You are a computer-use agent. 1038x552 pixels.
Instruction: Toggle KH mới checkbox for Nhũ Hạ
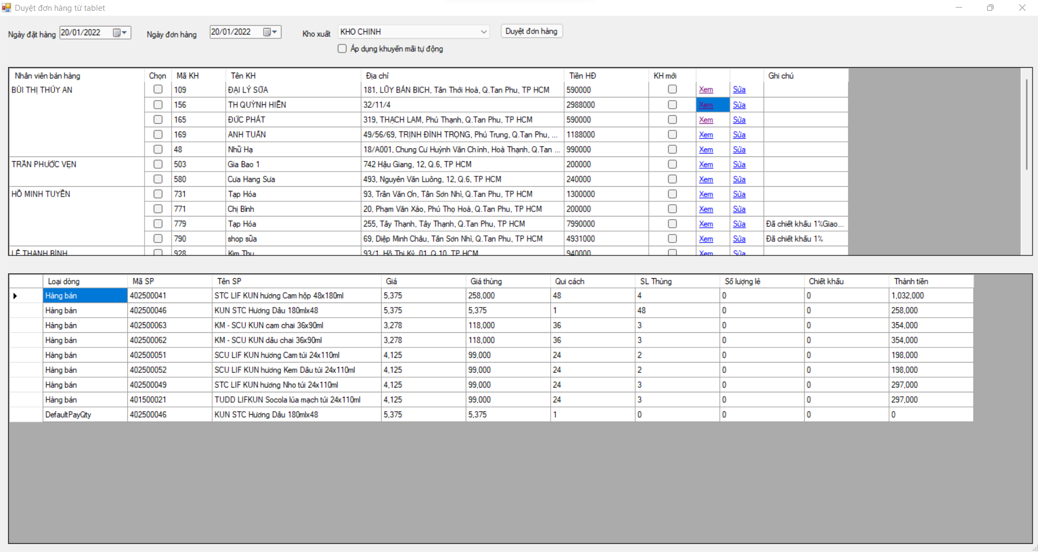pos(673,149)
